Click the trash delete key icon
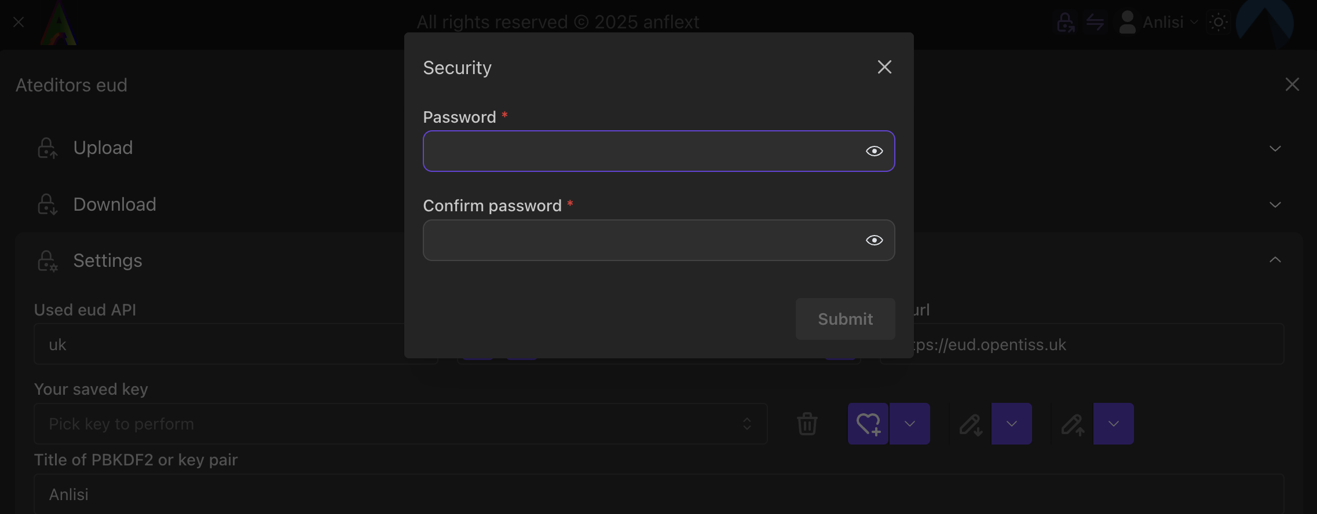This screenshot has height=514, width=1317. pos(807,424)
